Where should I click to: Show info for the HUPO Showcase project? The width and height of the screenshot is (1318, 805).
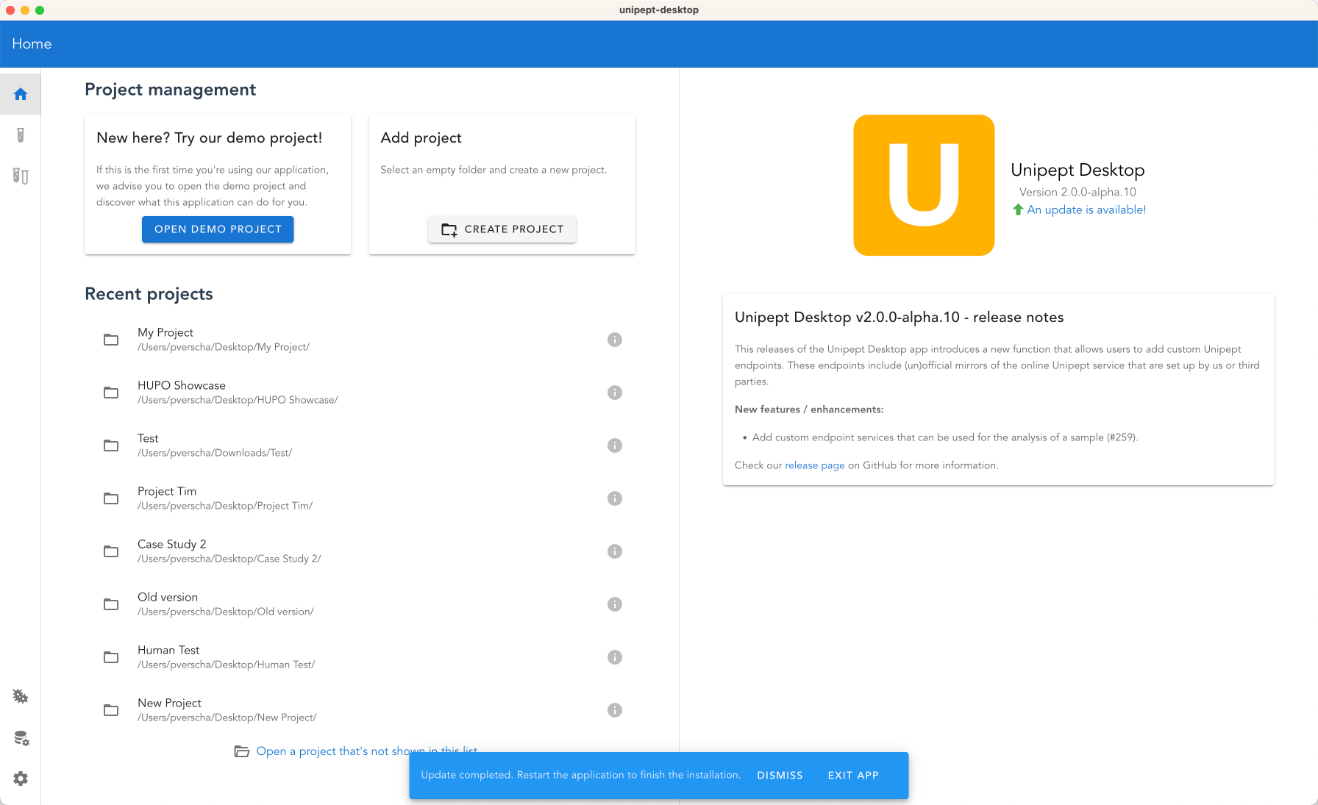click(x=615, y=392)
